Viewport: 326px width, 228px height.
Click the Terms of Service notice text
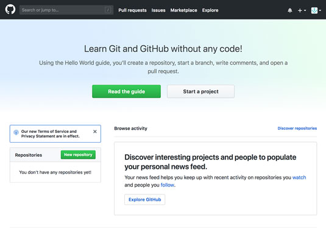[51, 134]
